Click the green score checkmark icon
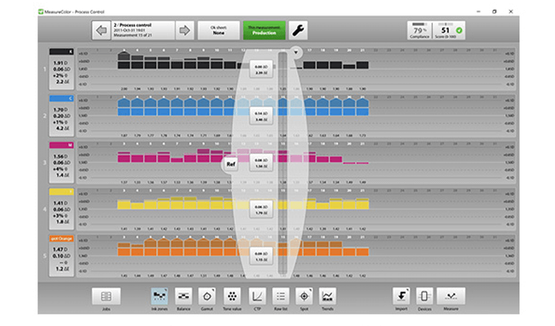555x326 pixels. (459, 31)
